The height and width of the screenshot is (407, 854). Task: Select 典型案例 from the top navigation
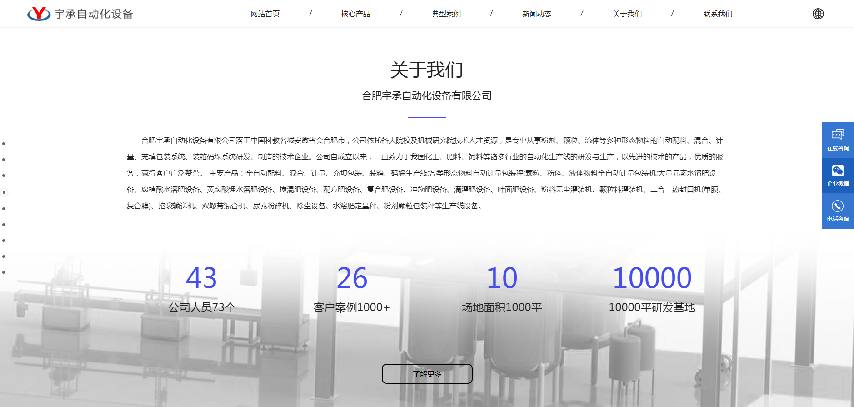coord(446,14)
